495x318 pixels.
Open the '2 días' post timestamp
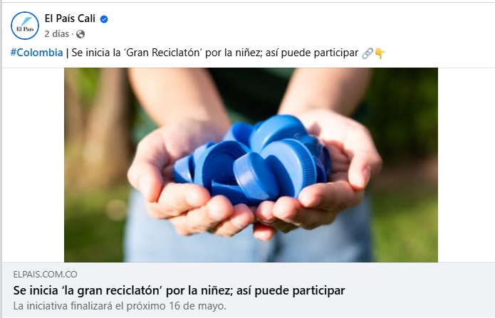tap(57, 33)
